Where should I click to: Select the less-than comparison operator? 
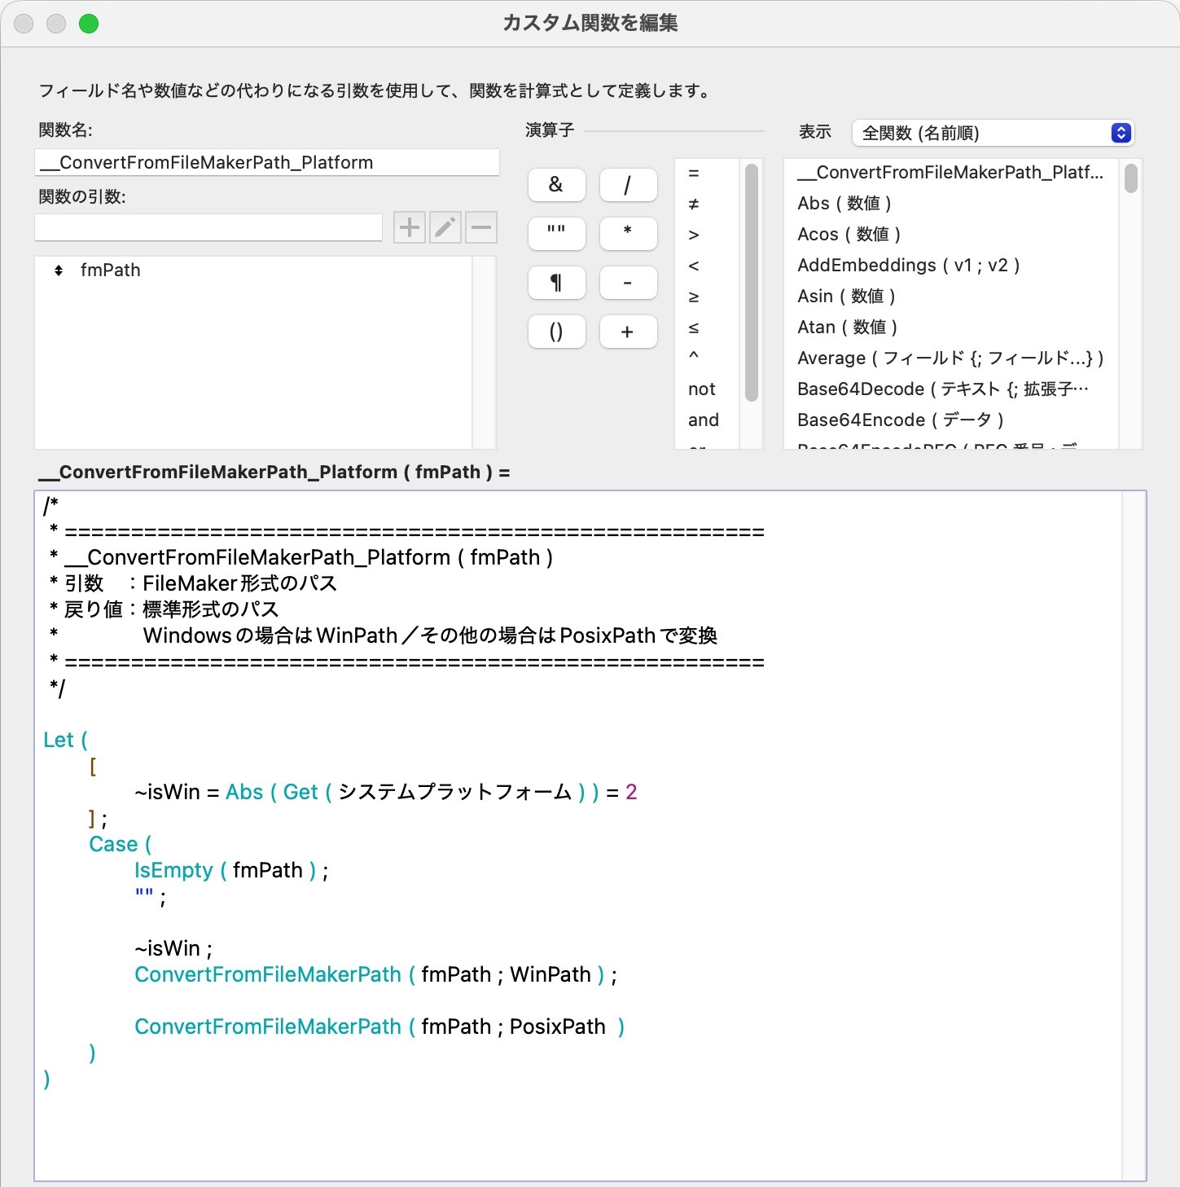coord(707,266)
